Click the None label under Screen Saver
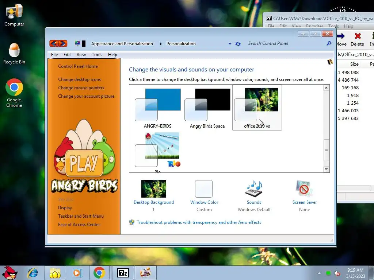 click(304, 210)
